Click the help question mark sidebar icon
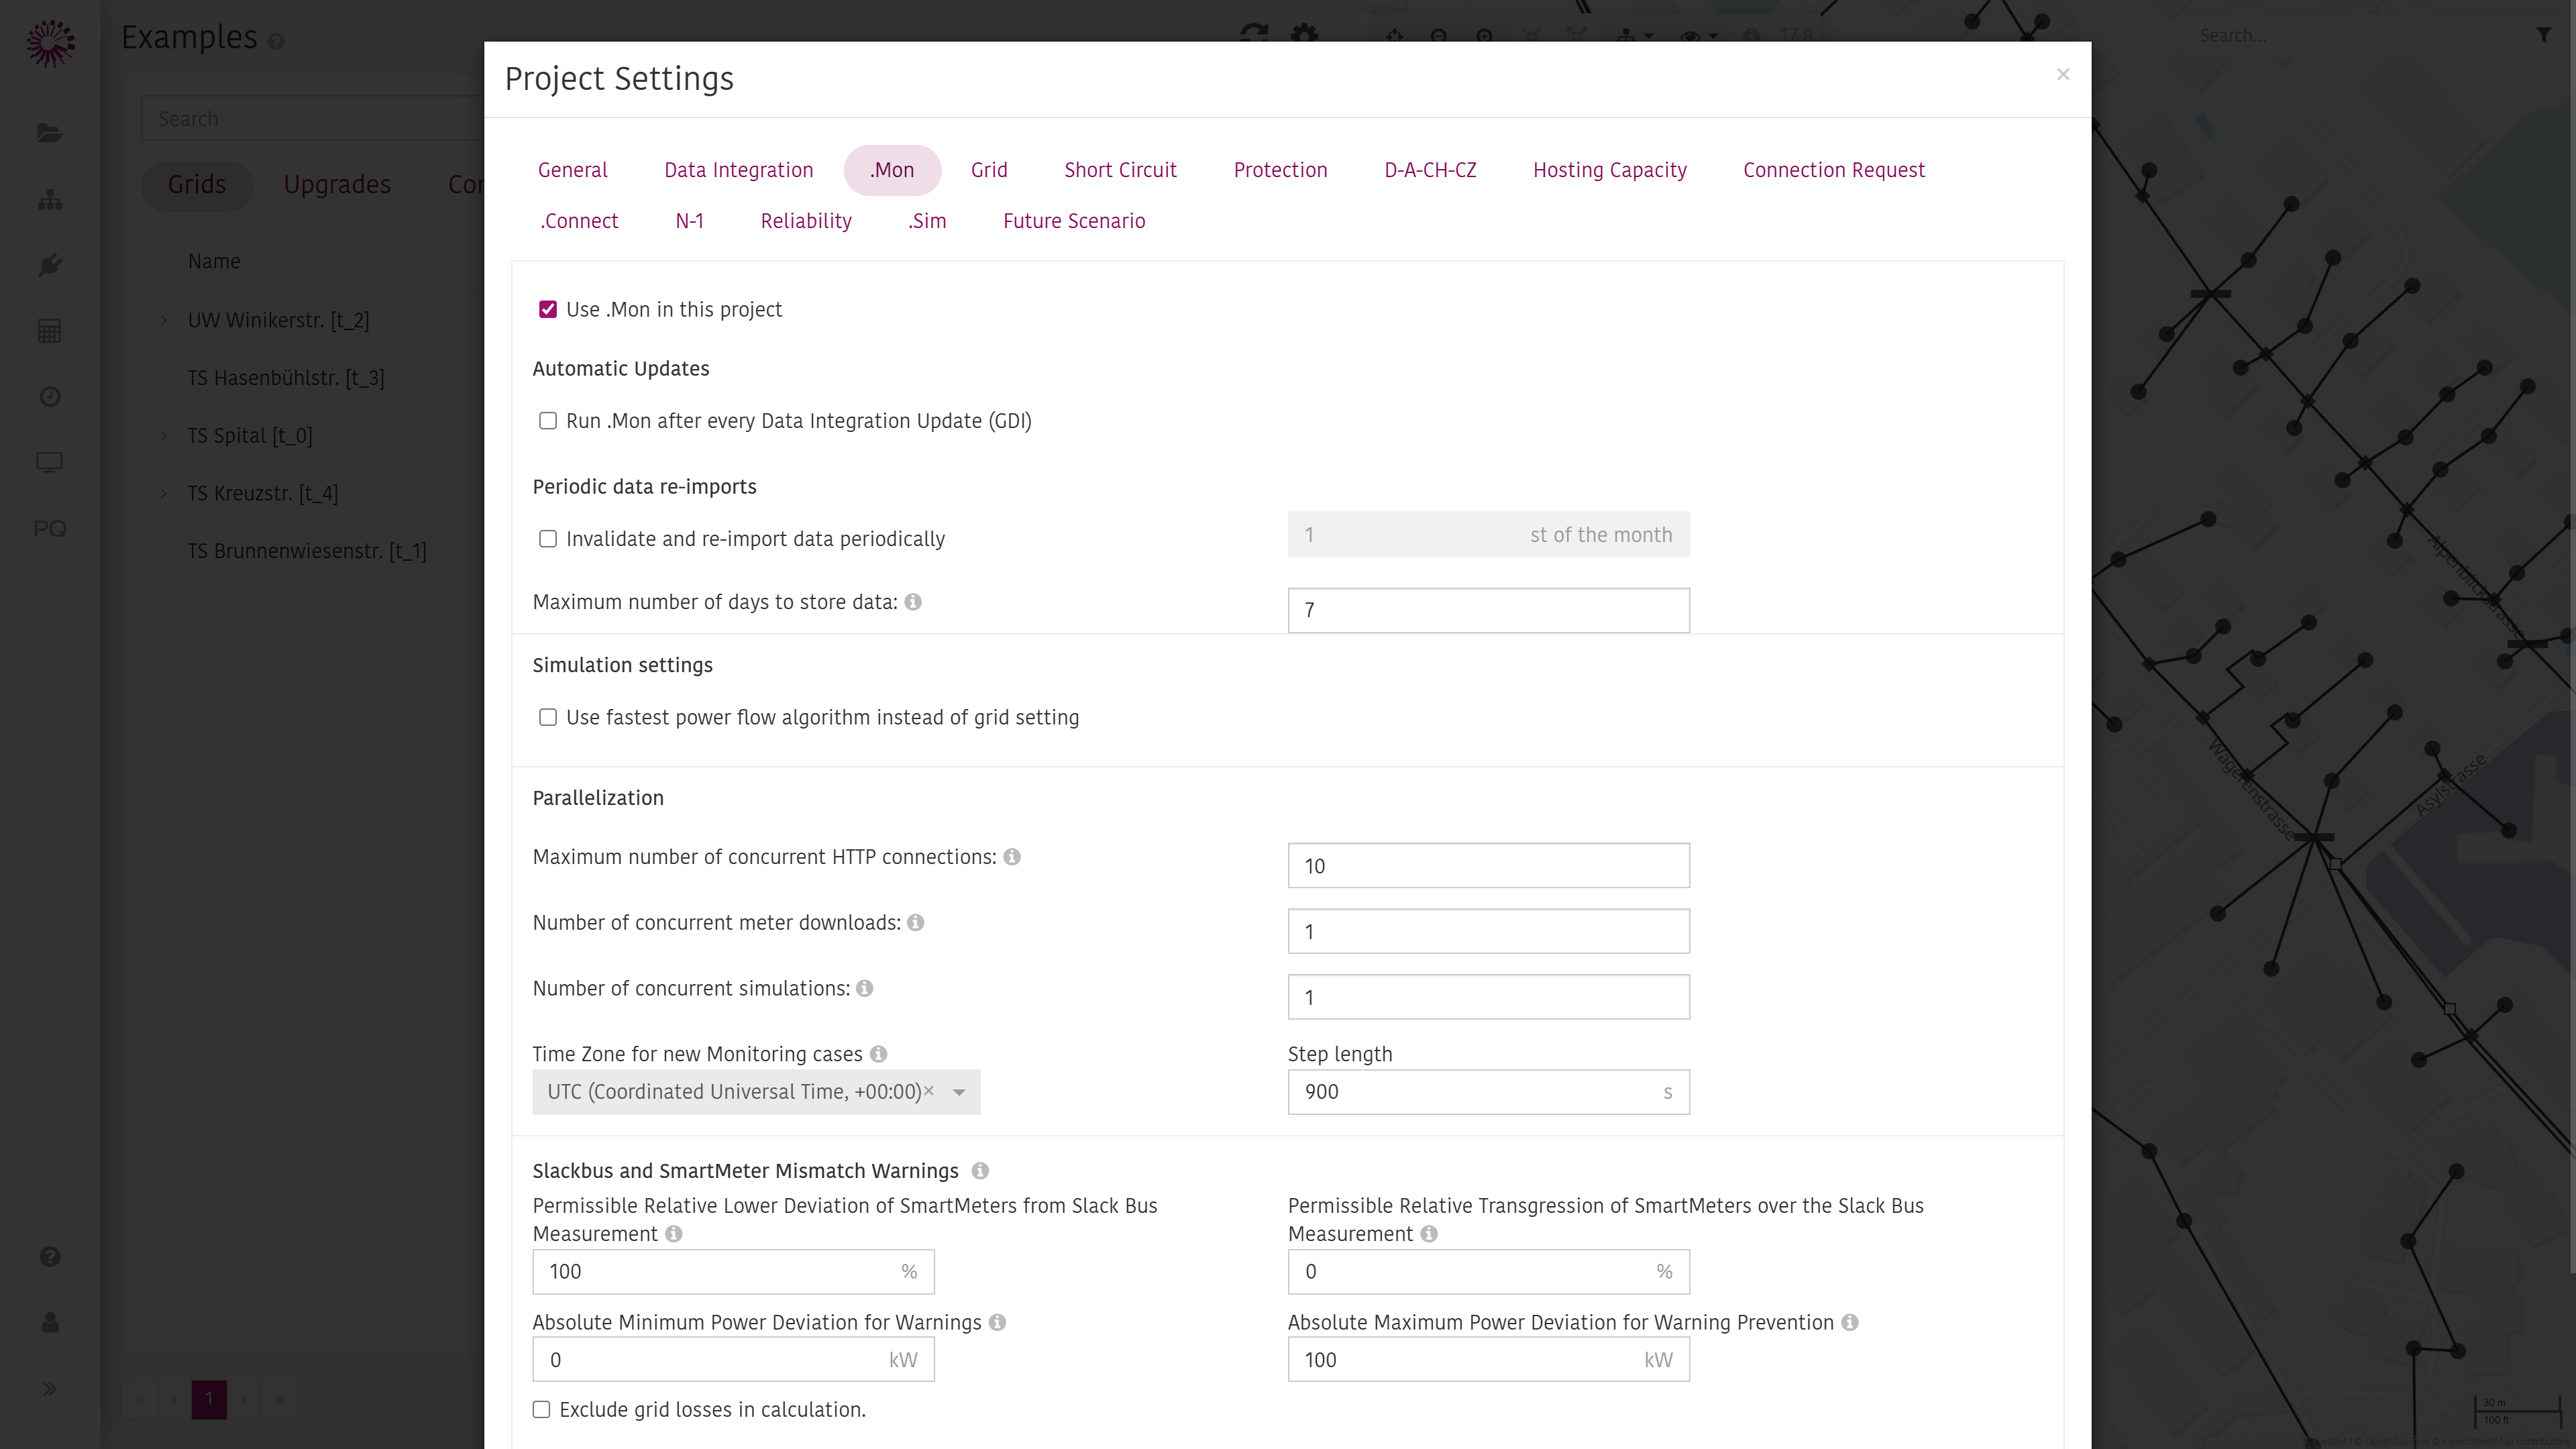The height and width of the screenshot is (1449, 2576). 49,1257
